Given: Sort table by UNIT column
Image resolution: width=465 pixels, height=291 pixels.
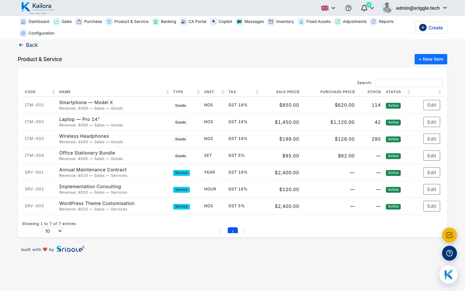Looking at the screenshot, I should pos(214,92).
